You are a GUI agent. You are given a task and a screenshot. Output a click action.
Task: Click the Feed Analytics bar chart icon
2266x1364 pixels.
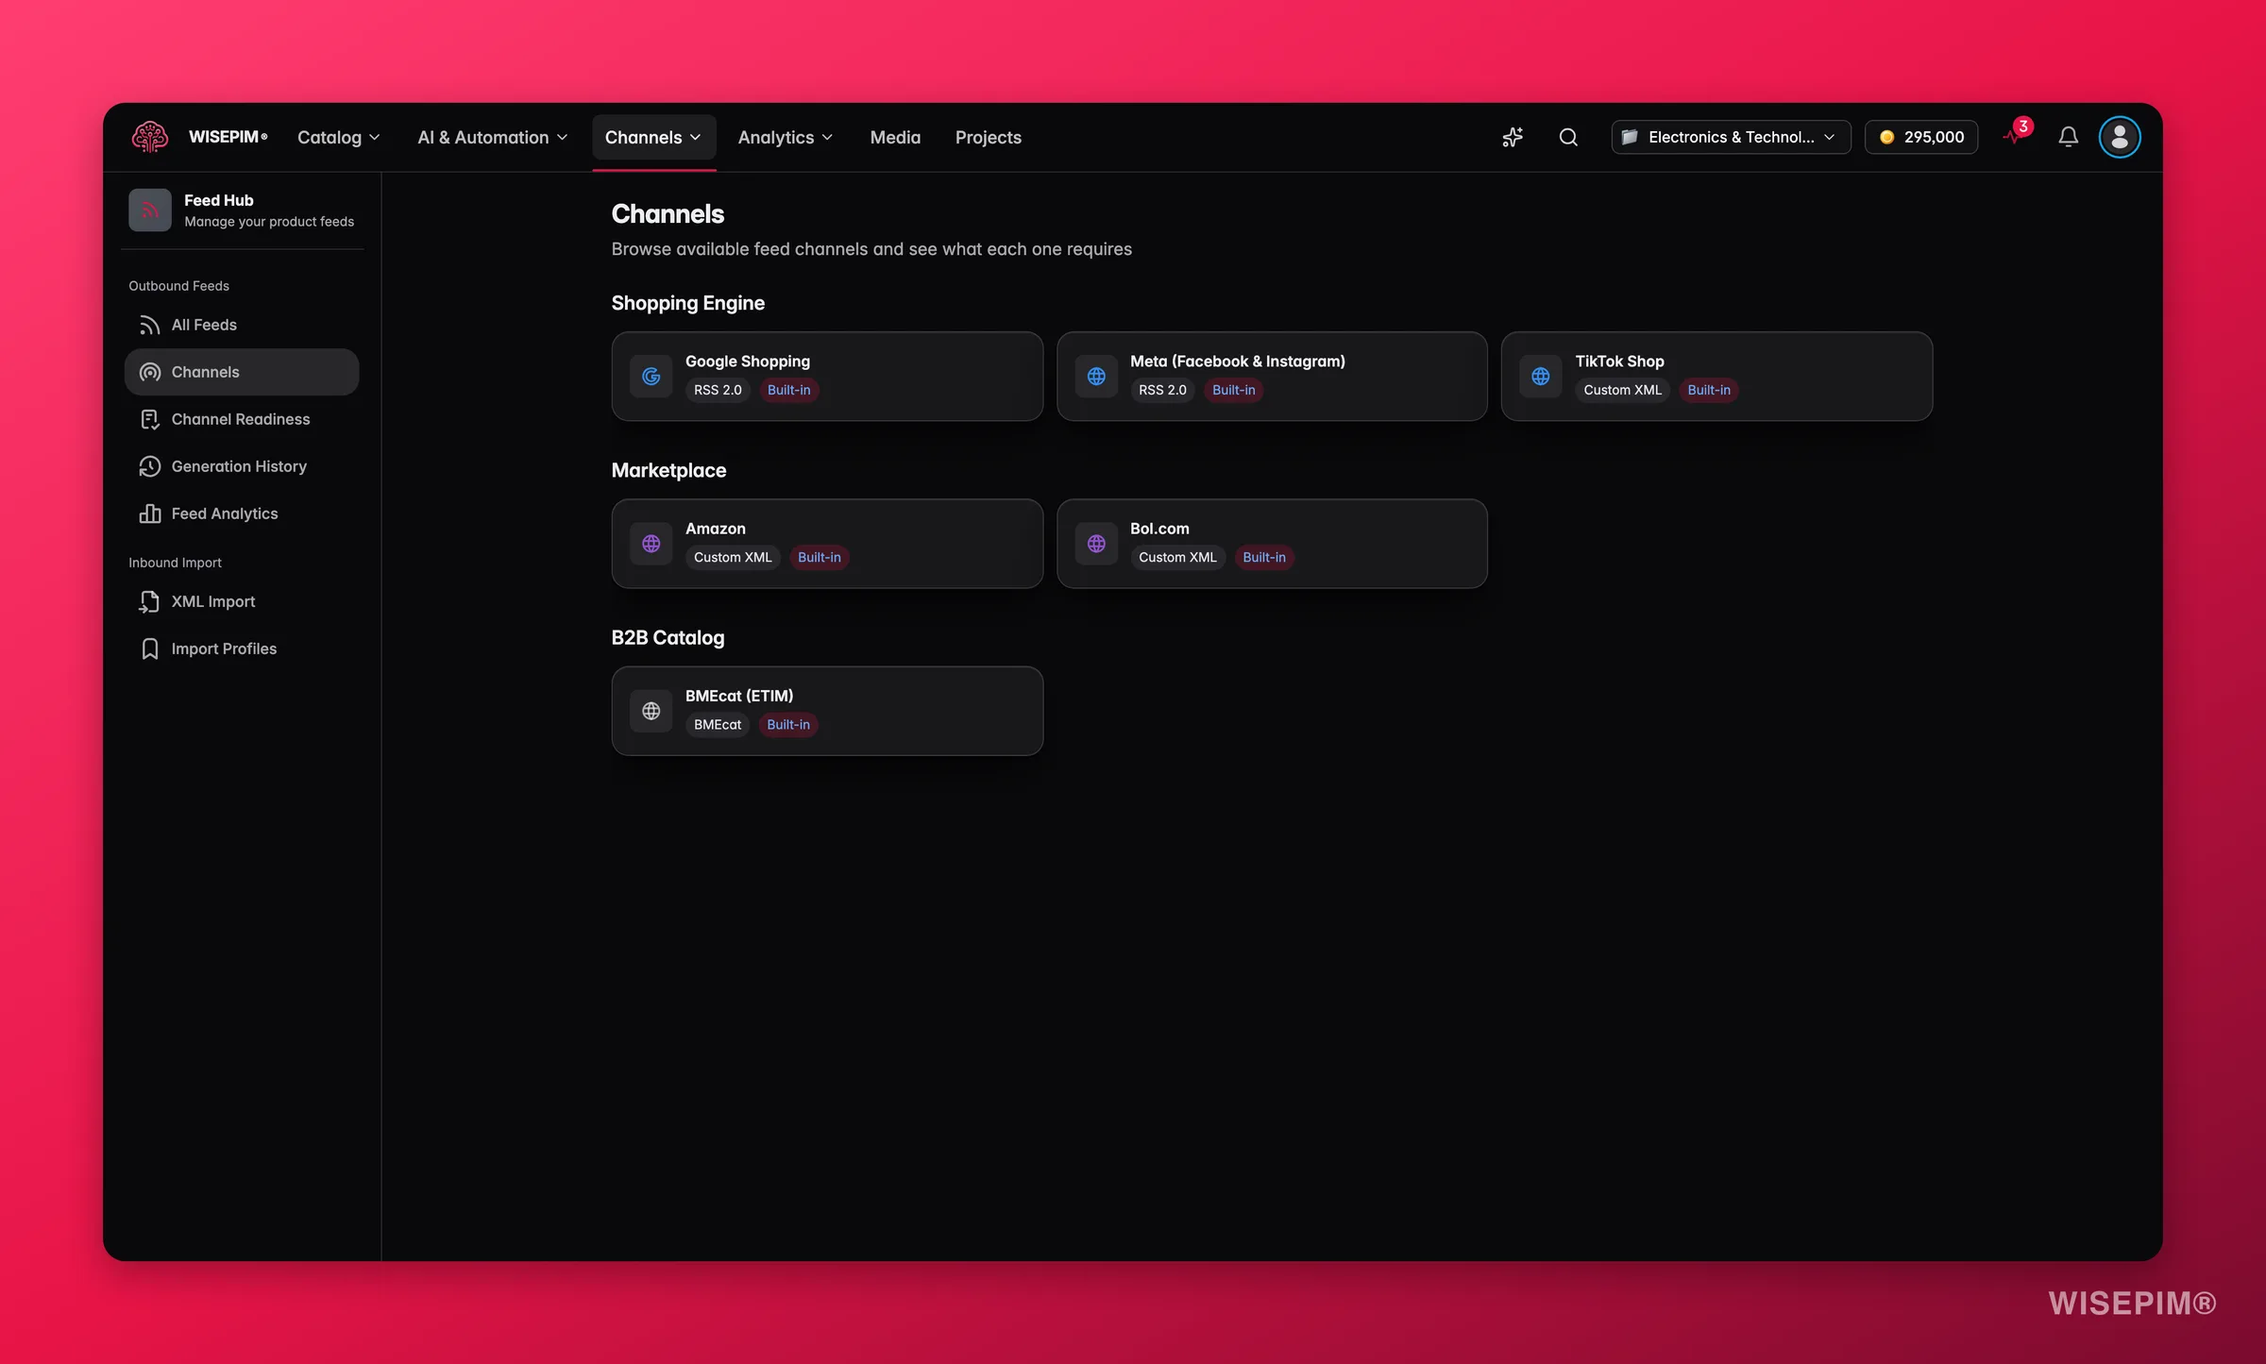click(149, 514)
